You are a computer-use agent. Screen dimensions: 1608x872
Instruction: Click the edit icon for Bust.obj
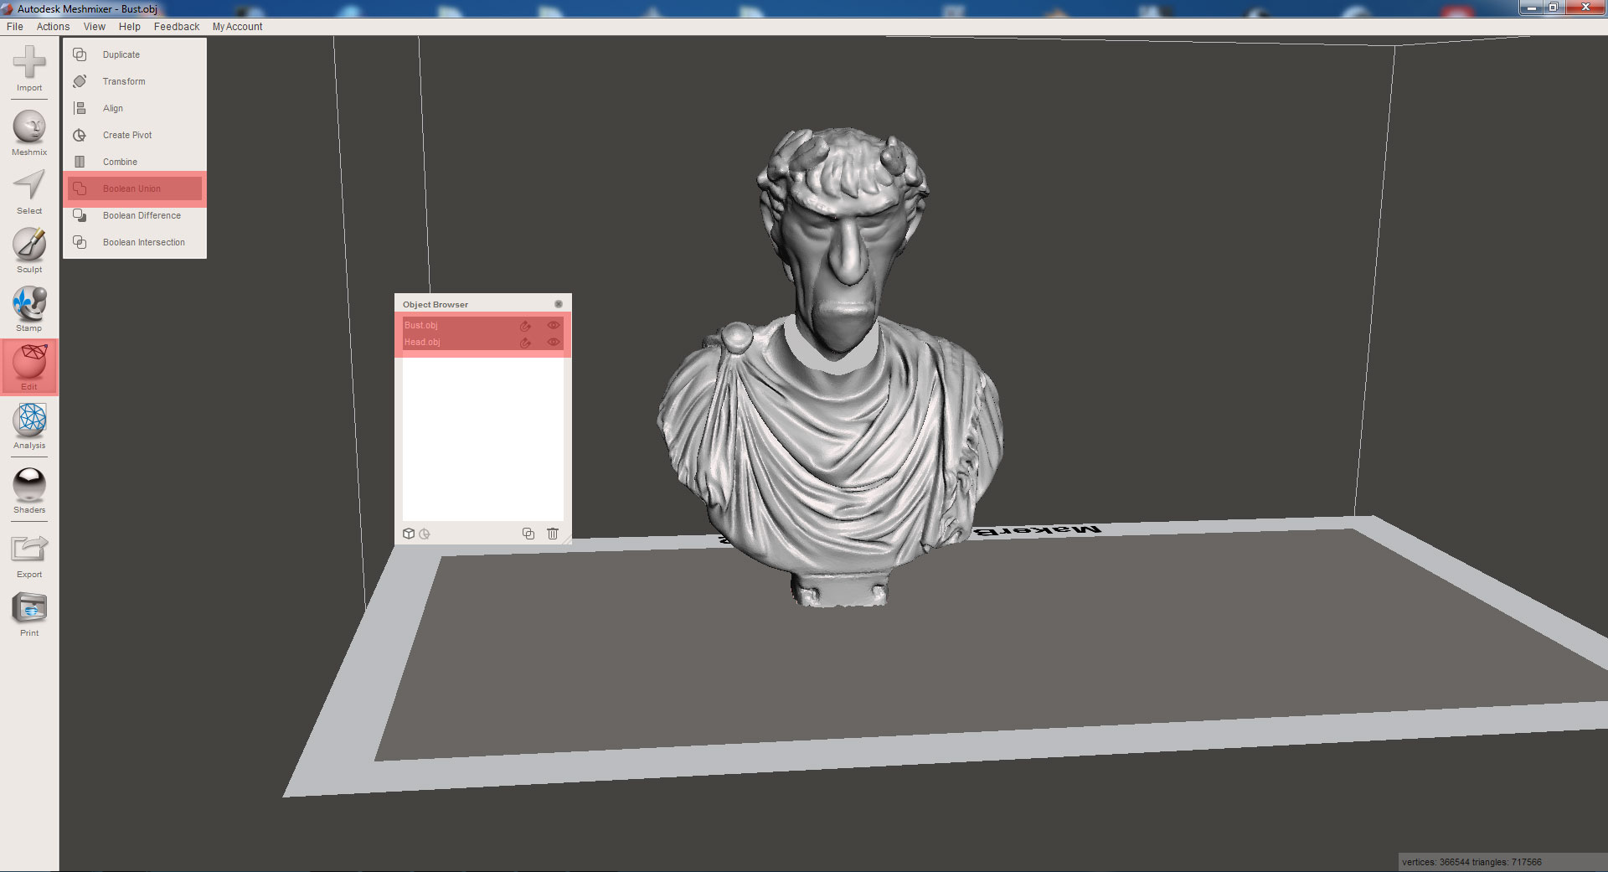[525, 326]
